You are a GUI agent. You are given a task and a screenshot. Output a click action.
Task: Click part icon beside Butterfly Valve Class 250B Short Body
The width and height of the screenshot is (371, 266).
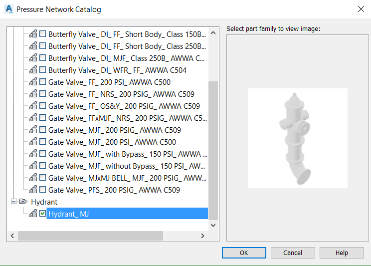[33, 46]
